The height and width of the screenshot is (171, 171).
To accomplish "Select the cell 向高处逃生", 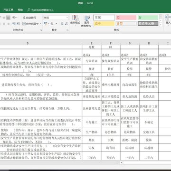I will click(x=130, y=85).
